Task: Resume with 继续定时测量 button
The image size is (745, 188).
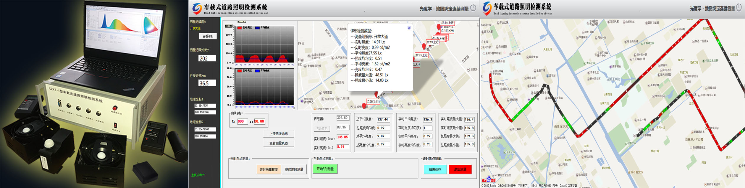Action: coord(294,169)
